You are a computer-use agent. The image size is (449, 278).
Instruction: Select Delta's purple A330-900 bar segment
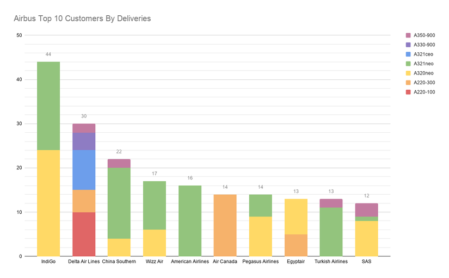84,141
